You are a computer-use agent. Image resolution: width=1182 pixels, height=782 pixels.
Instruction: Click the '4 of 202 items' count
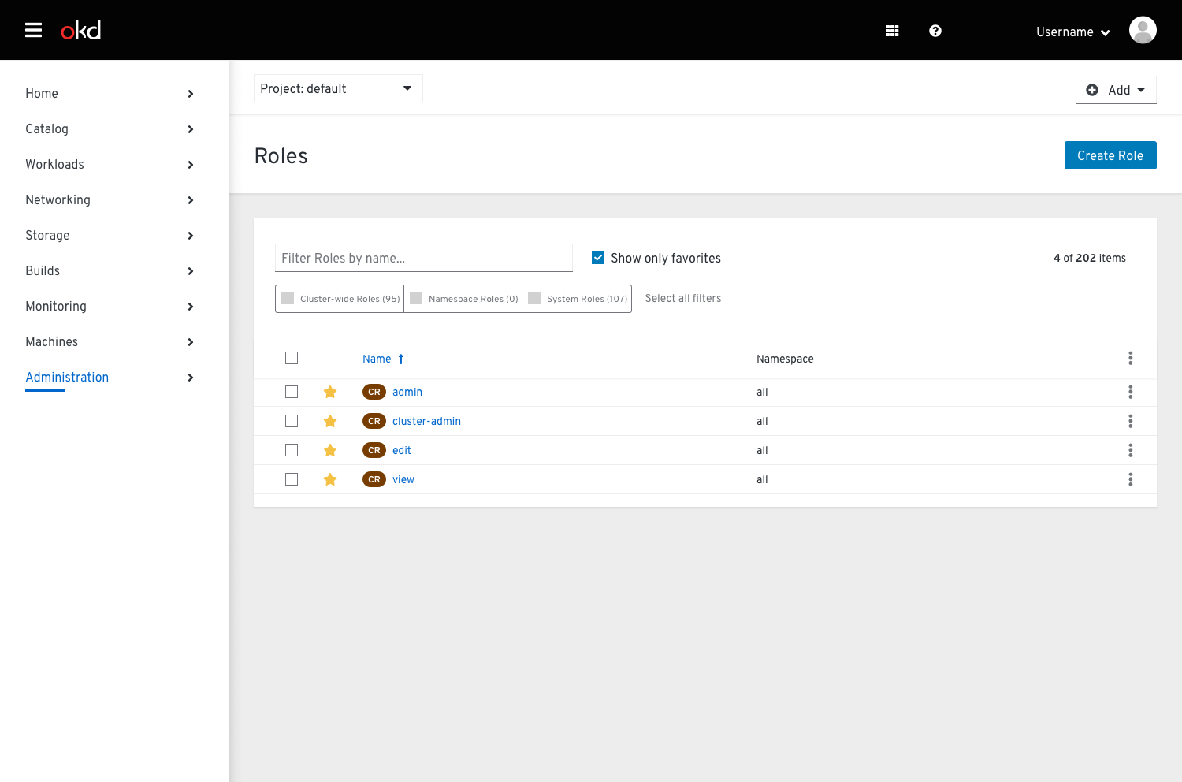1090,258
